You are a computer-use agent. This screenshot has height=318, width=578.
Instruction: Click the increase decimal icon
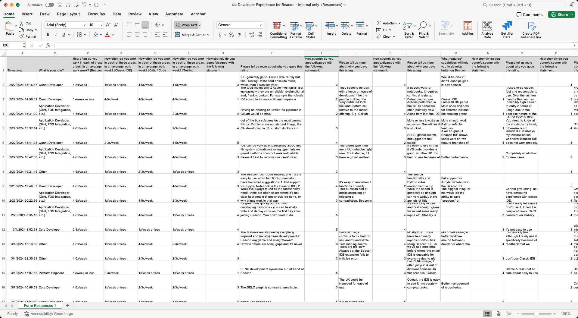[x=252, y=35]
